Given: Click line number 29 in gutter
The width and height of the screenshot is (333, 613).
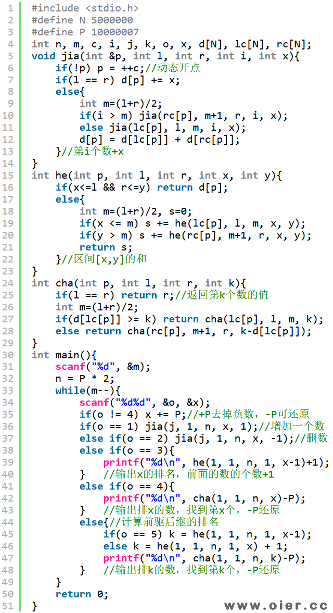Looking at the screenshot, I should 7,344.
